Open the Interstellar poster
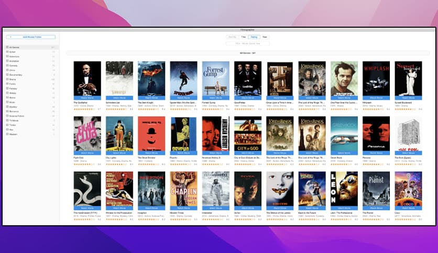This screenshot has height=253, width=438. point(216,189)
